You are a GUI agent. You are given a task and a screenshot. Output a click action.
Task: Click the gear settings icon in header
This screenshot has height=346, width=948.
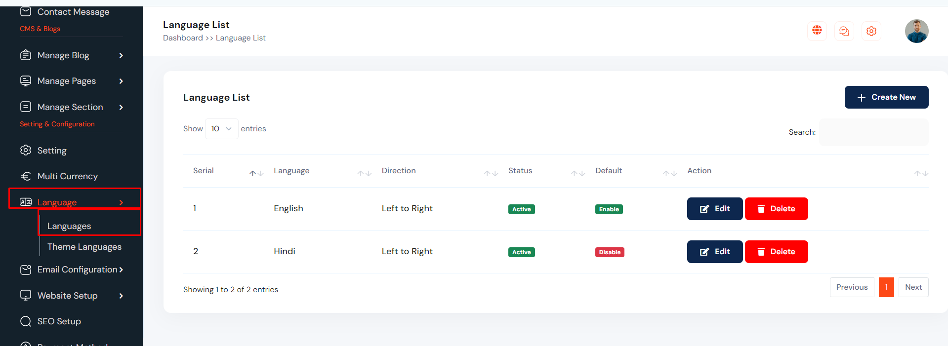click(x=871, y=31)
